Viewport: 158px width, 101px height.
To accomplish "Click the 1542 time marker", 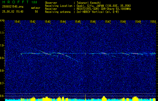I will click(33, 21).
